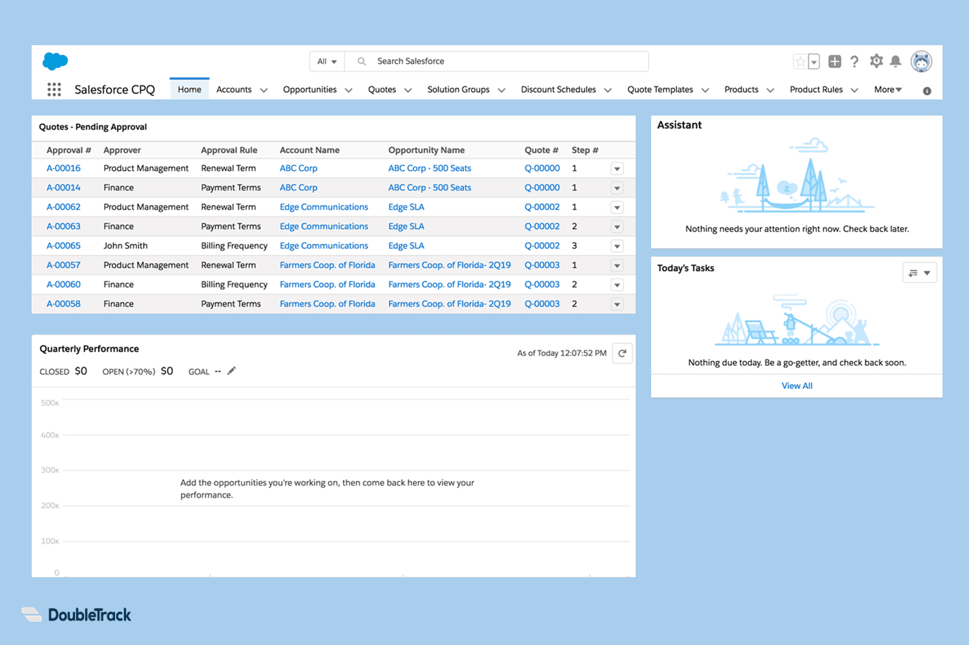This screenshot has height=645, width=969.
Task: Expand the Quotes tab chevron
Action: click(x=408, y=90)
